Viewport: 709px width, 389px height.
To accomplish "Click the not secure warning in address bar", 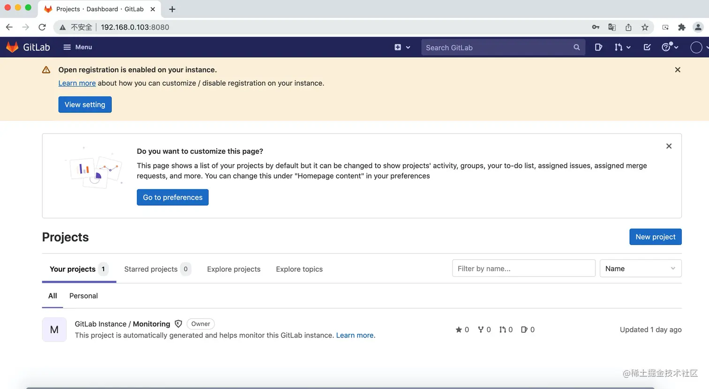I will (x=75, y=27).
